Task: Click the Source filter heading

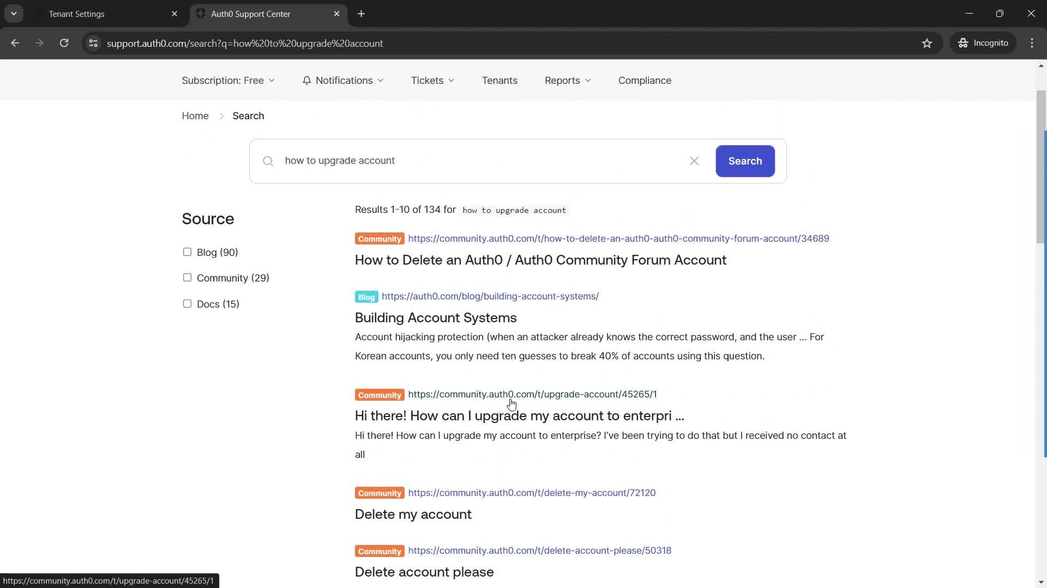Action: (208, 219)
